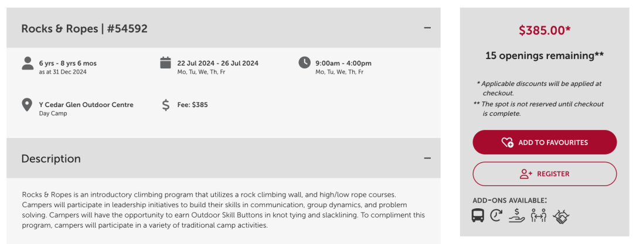Click the Description section header
The width and height of the screenshot is (633, 244).
point(51,159)
